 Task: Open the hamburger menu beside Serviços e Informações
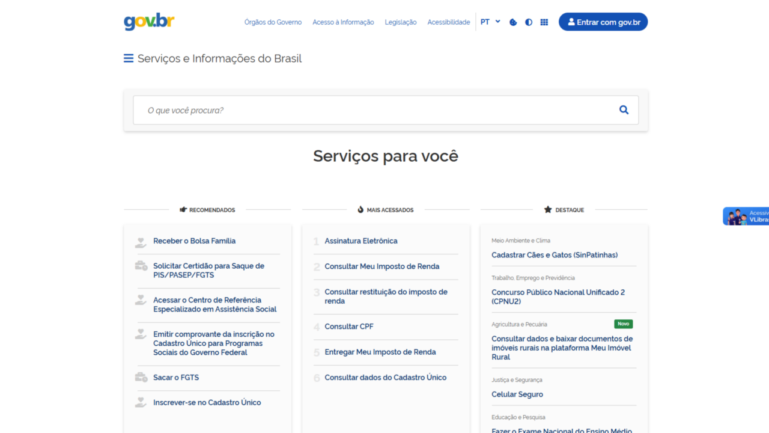tap(128, 58)
